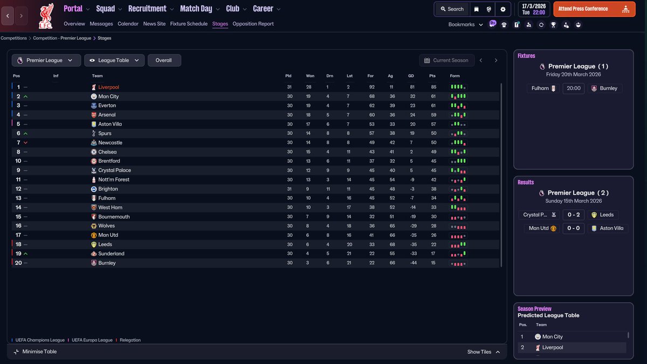Viewport: 647px width, 364px height.
Task: Open the 9+ notifications bubble icon
Action: [493, 24]
